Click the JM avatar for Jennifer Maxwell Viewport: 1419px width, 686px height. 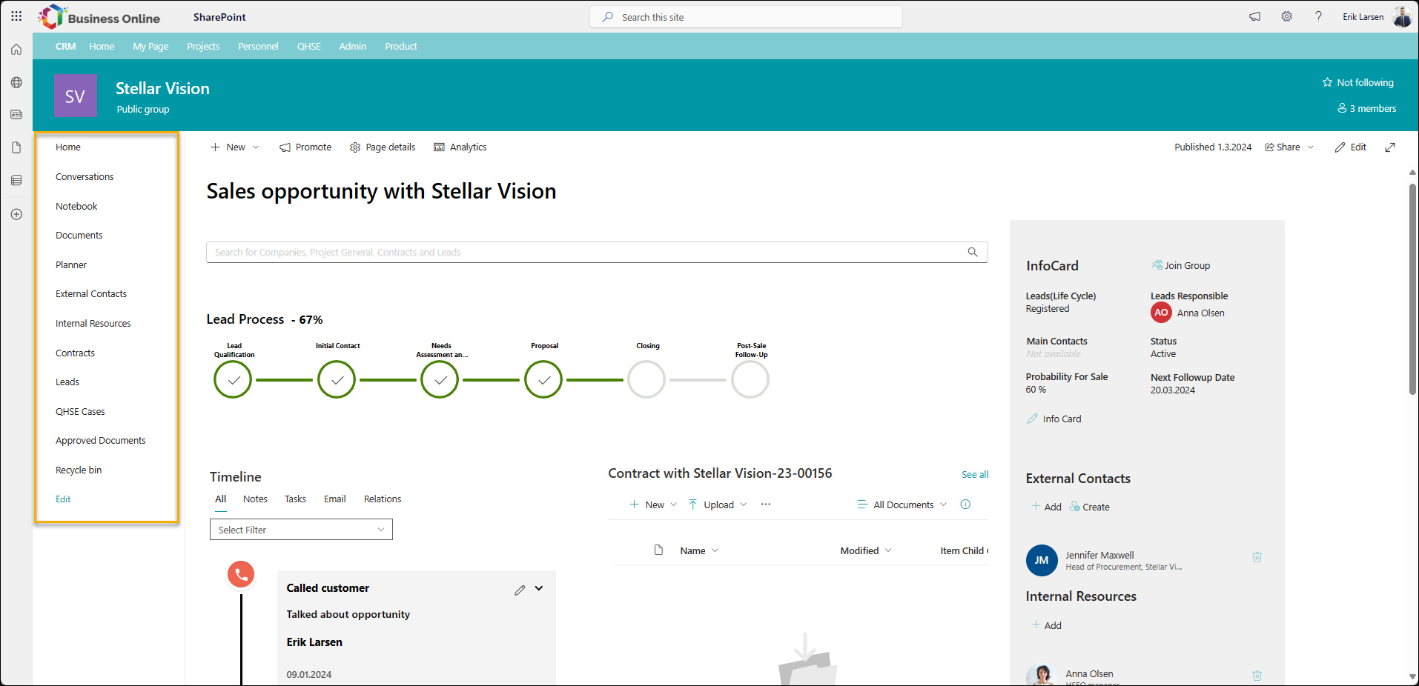coord(1042,560)
